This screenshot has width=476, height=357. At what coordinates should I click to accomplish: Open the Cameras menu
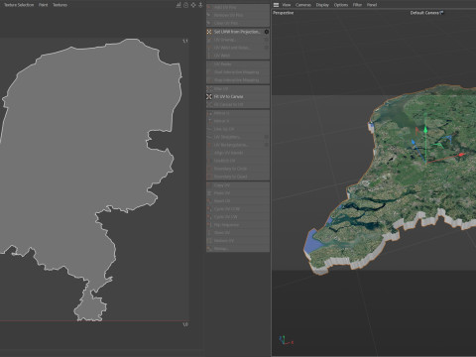(x=303, y=5)
